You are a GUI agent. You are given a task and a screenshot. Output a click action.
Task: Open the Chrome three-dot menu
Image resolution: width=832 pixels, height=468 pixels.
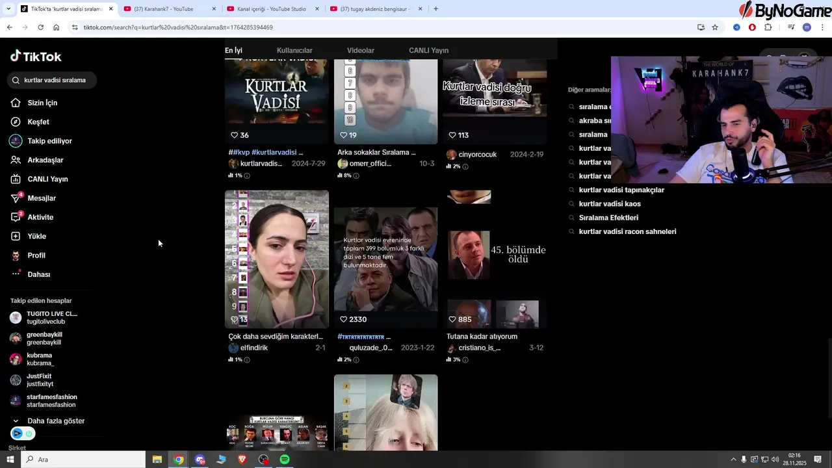[x=823, y=27]
